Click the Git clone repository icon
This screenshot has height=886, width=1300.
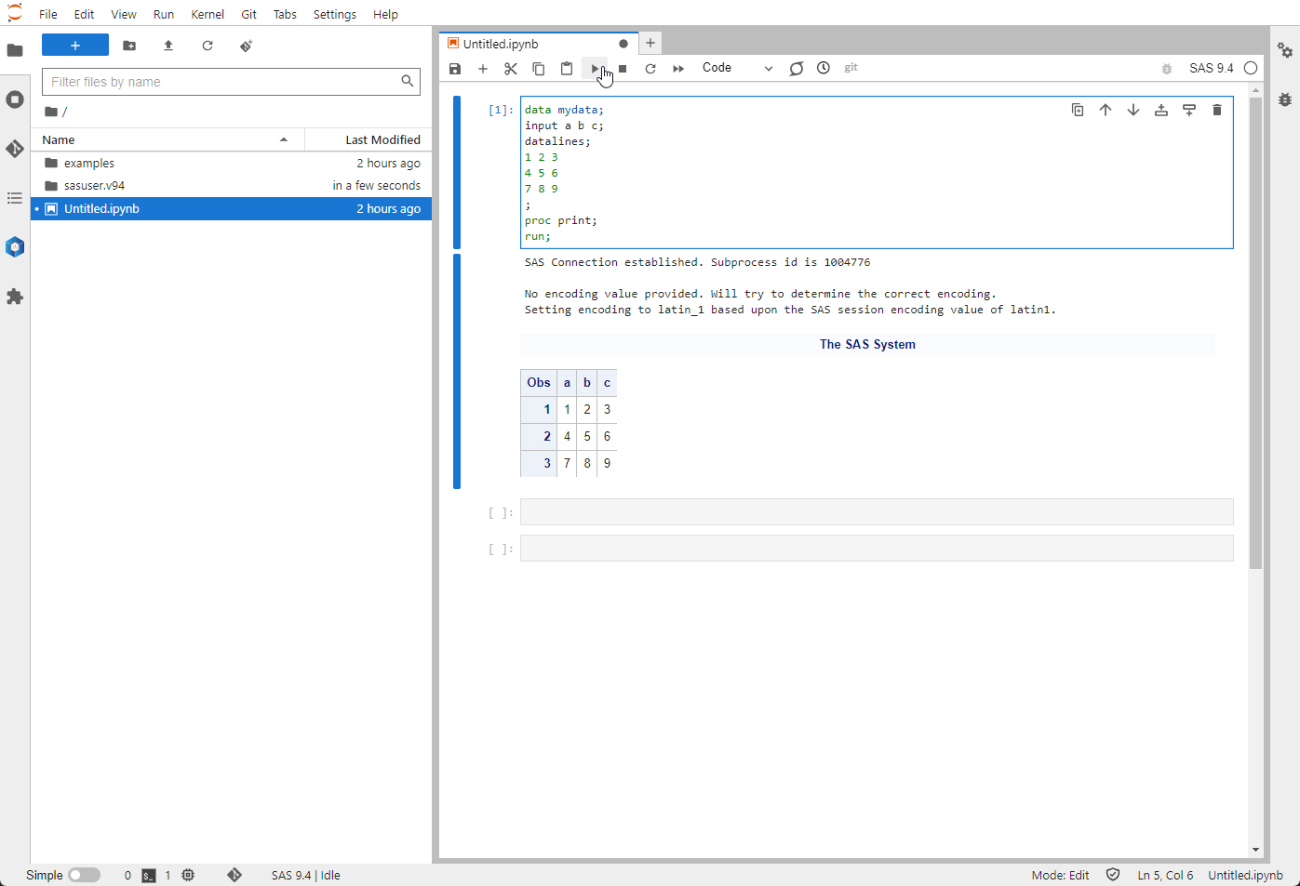pyautogui.click(x=247, y=46)
